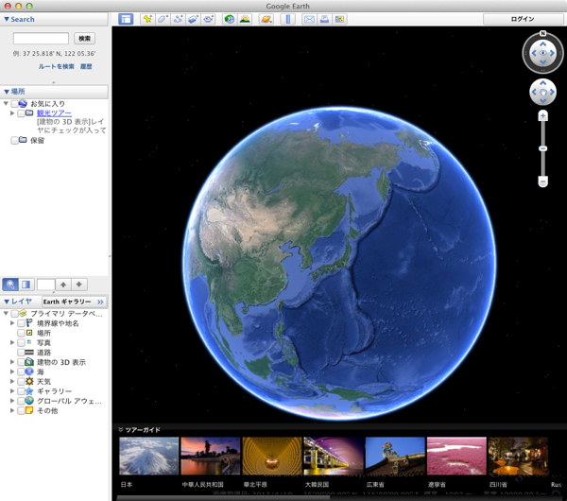Enable 道路 layer checkbox
567x501 pixels.
click(x=21, y=353)
